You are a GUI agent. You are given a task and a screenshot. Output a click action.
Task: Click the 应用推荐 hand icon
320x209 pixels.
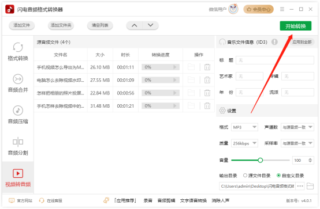tap(106, 200)
